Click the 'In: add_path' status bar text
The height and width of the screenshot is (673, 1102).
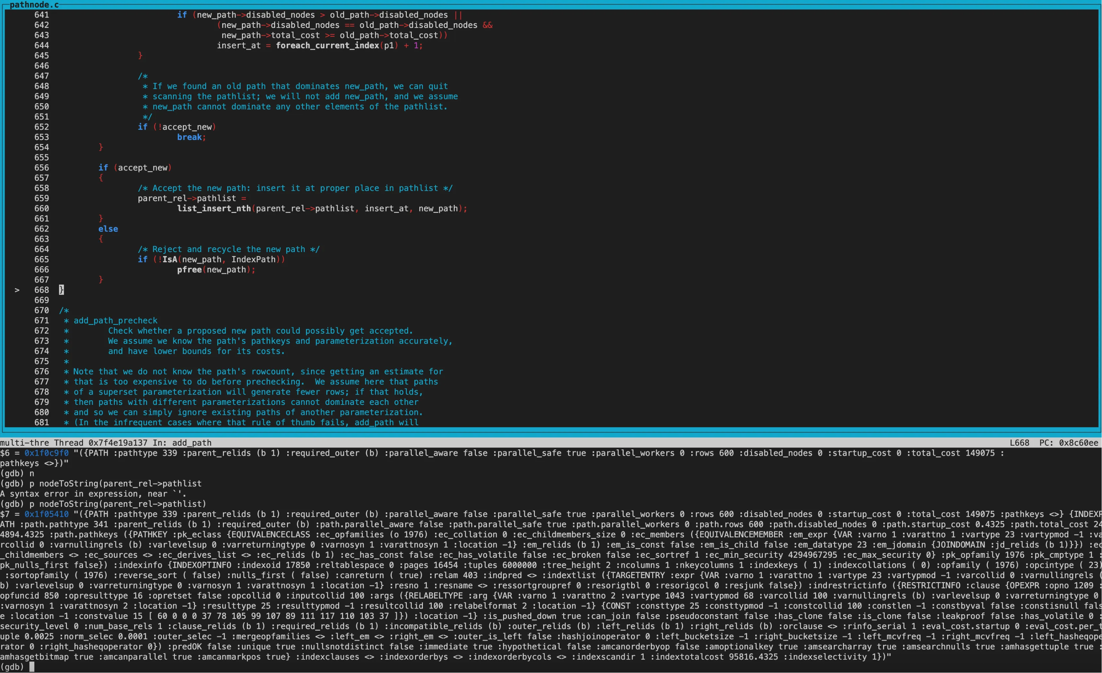tap(182, 443)
